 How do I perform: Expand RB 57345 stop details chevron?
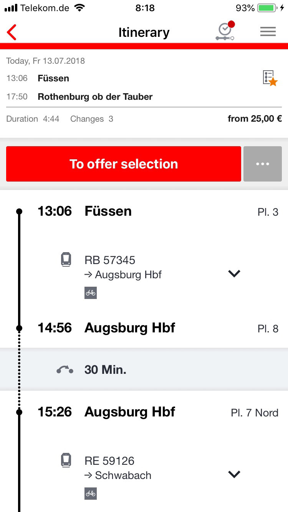(x=234, y=273)
